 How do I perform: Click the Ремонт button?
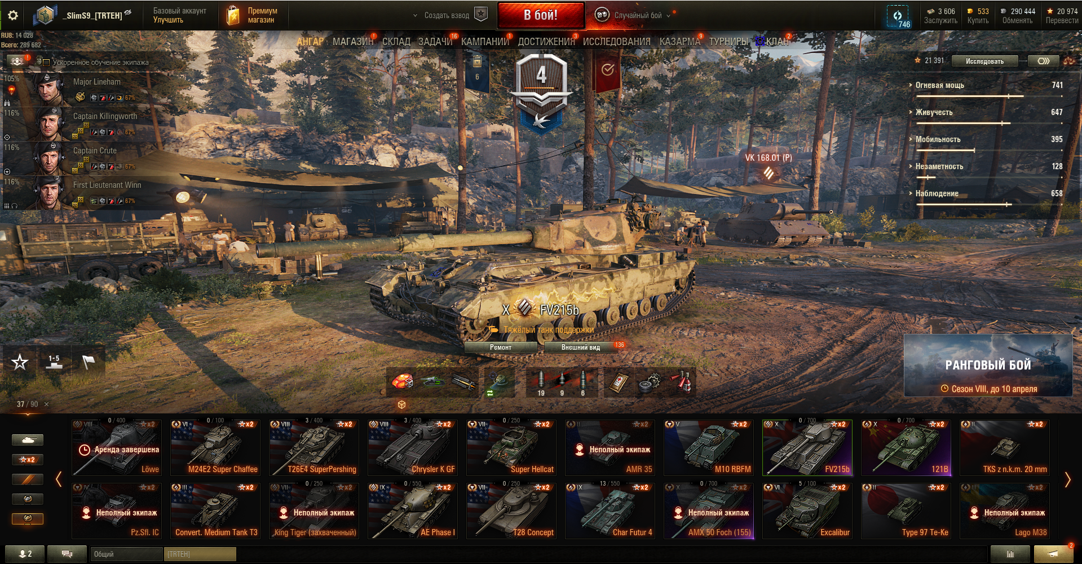point(501,347)
